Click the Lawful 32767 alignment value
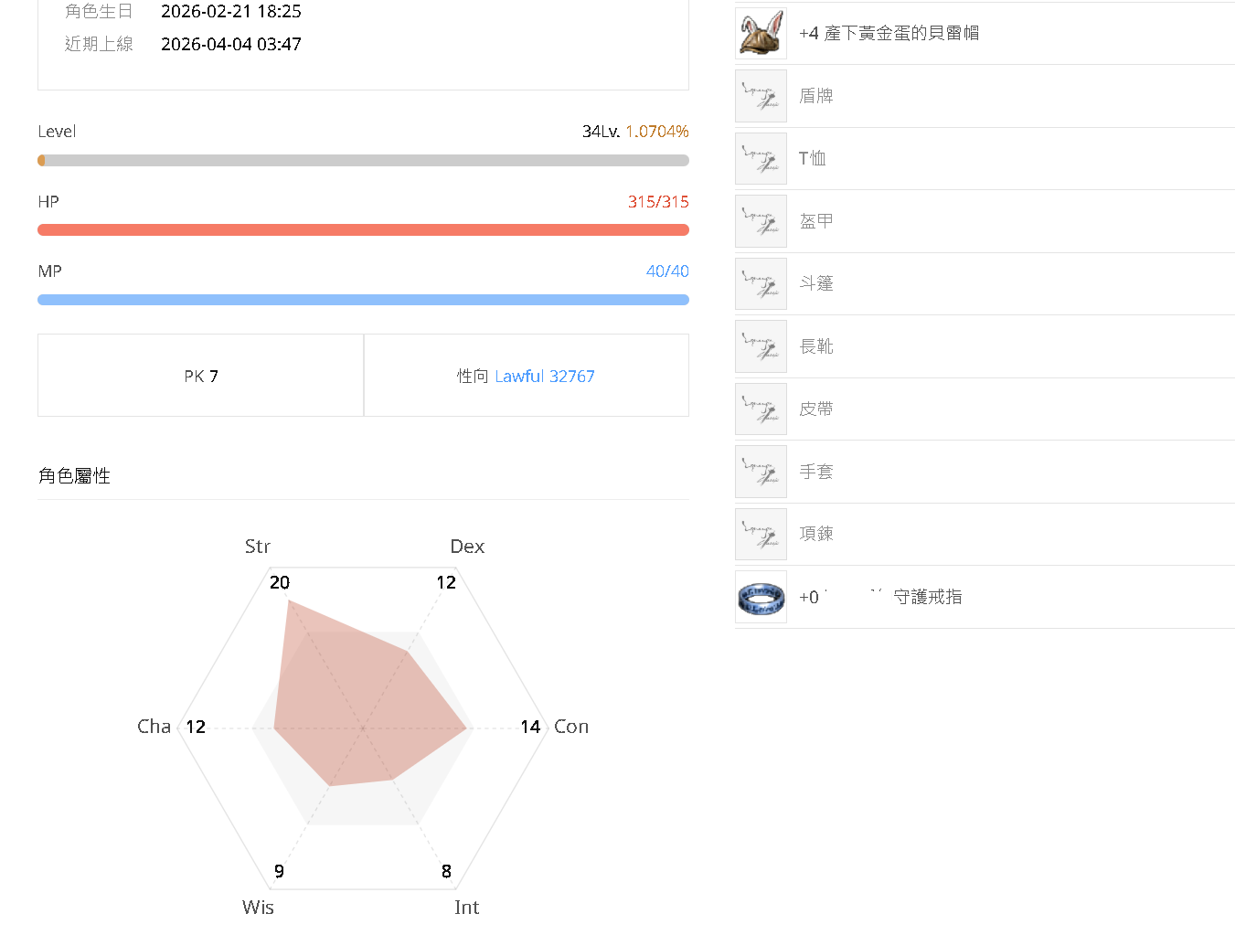 544,377
